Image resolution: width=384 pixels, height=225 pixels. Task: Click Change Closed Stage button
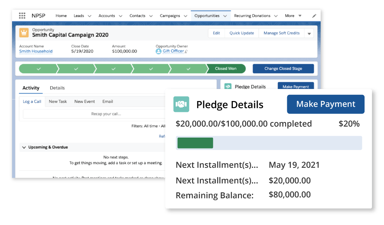[x=283, y=68]
